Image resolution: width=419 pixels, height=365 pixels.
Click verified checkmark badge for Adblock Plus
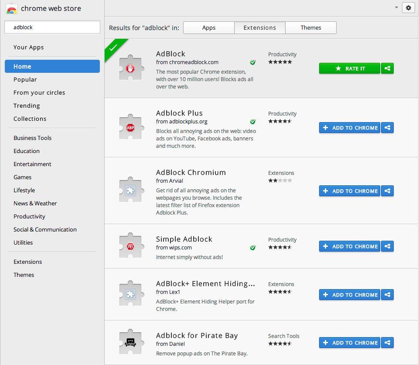(253, 122)
